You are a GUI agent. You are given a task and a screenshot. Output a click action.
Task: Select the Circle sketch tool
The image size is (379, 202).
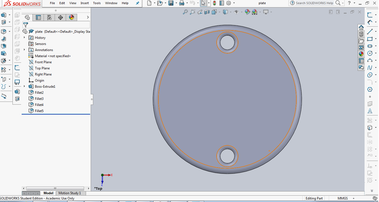tap(370, 53)
